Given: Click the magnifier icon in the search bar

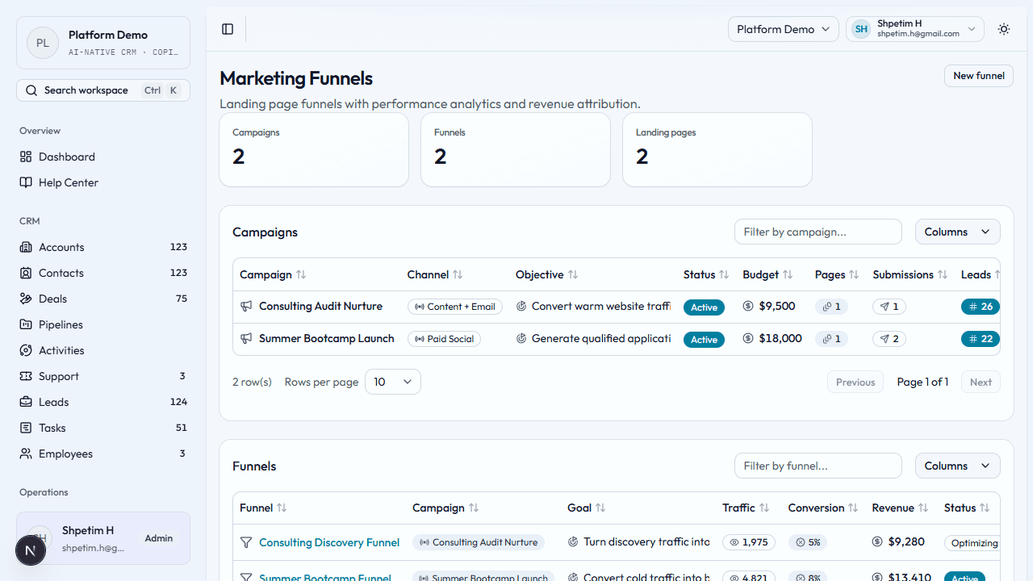Looking at the screenshot, I should tap(31, 90).
